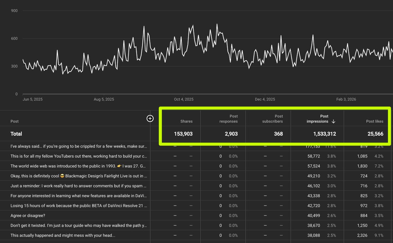Screen dimensions: 393x243
Task: Open post 'Losing 15 hours of work'
Action: [79, 206]
